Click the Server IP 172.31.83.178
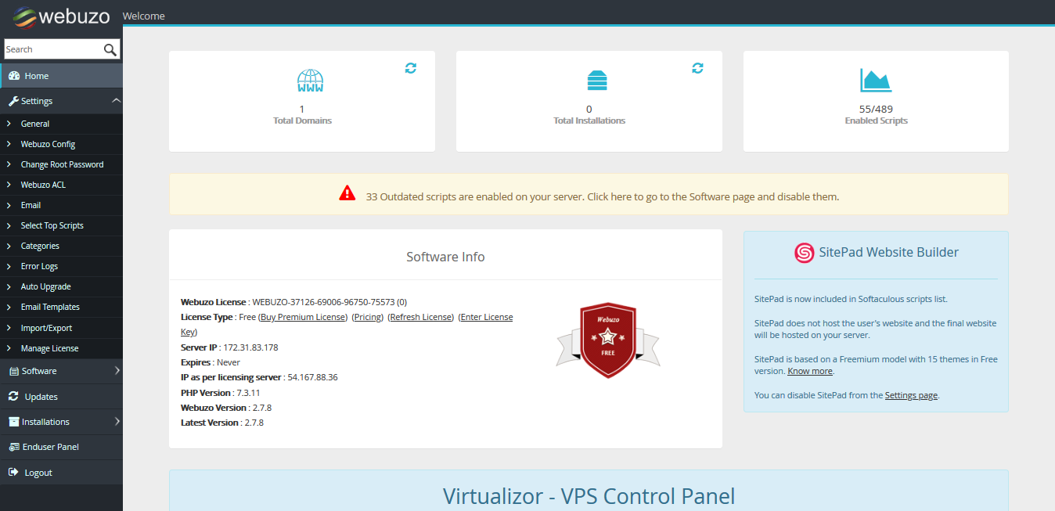The image size is (1055, 511). (250, 347)
